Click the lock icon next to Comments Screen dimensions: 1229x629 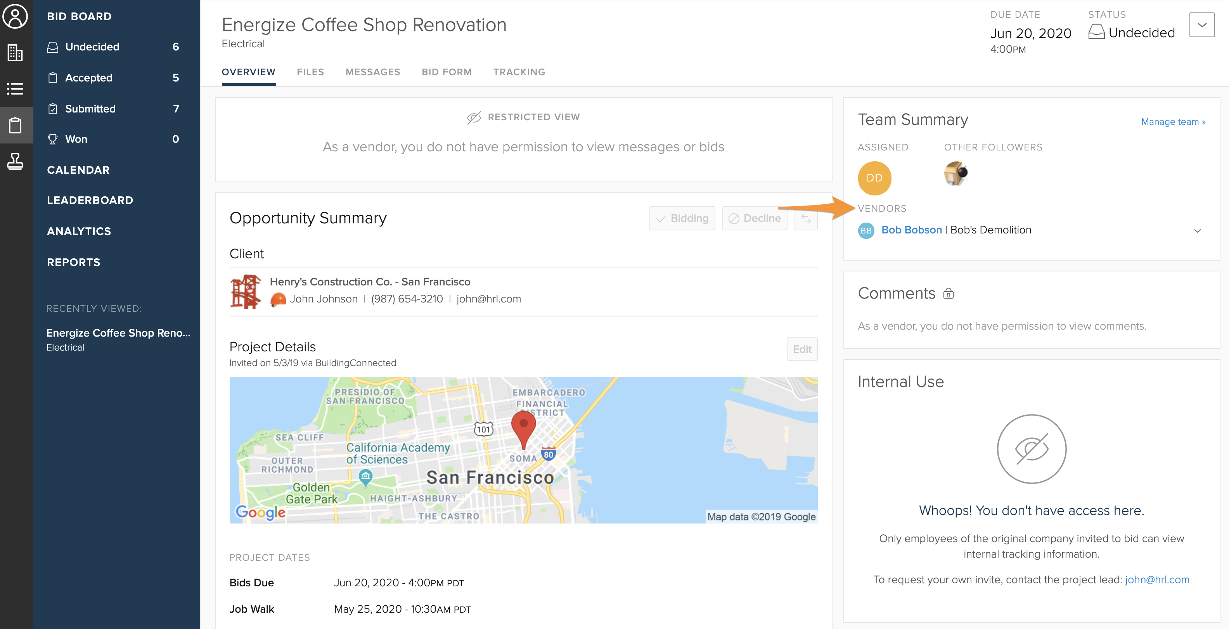click(x=949, y=293)
